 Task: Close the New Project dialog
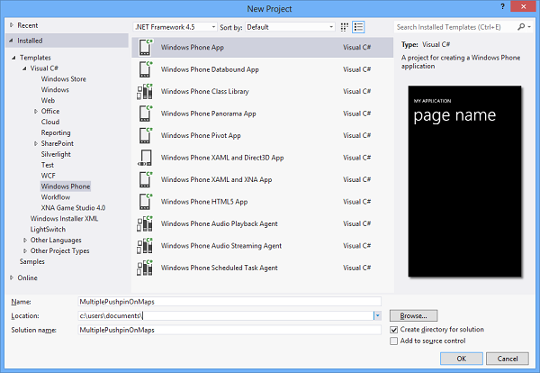tap(523, 6)
